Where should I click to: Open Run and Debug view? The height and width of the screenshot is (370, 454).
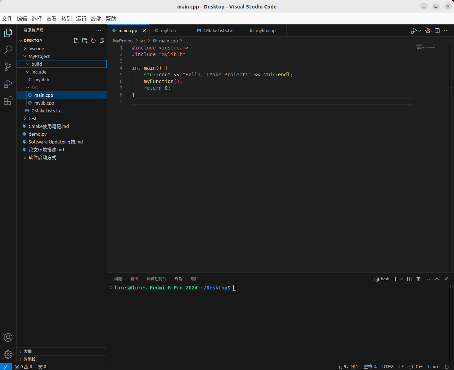(x=8, y=84)
